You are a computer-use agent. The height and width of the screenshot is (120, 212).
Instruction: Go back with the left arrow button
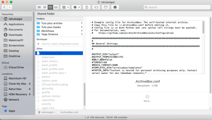click(4, 7)
